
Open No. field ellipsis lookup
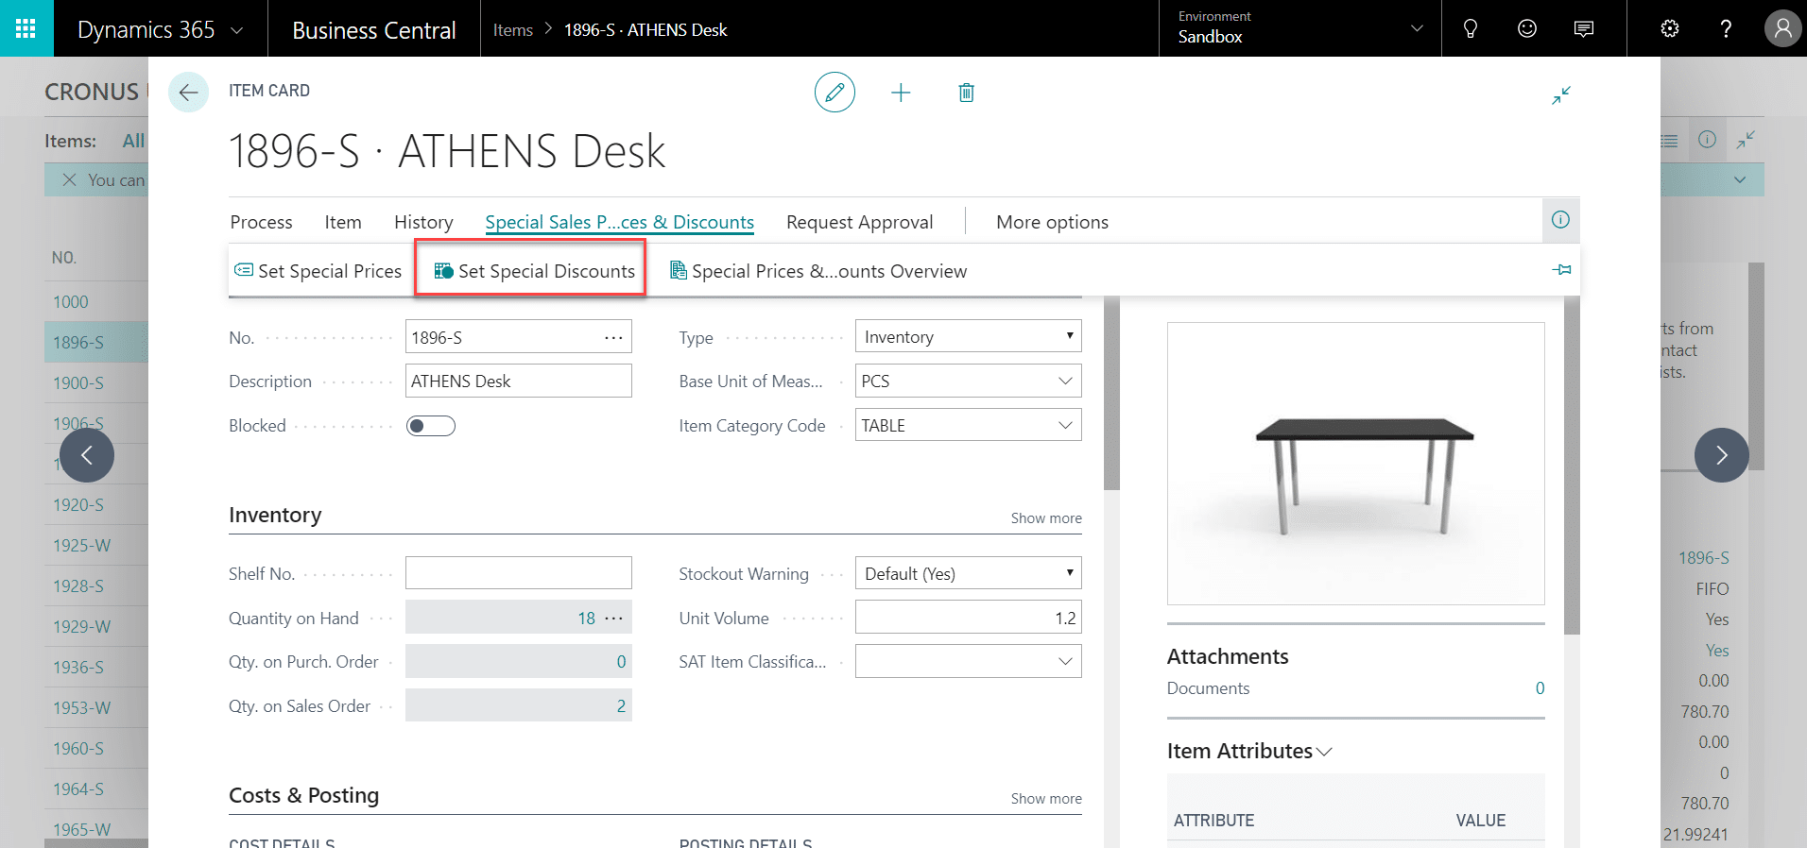click(x=613, y=337)
